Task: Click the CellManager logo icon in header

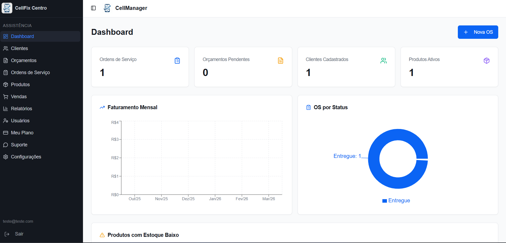Action: 107,8
